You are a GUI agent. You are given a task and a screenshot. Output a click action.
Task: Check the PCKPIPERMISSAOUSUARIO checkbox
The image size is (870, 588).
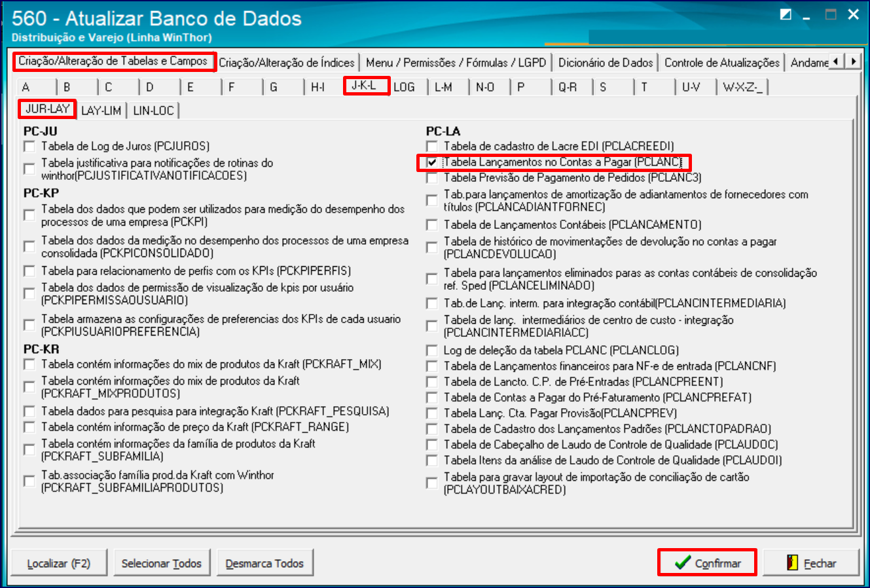29,294
